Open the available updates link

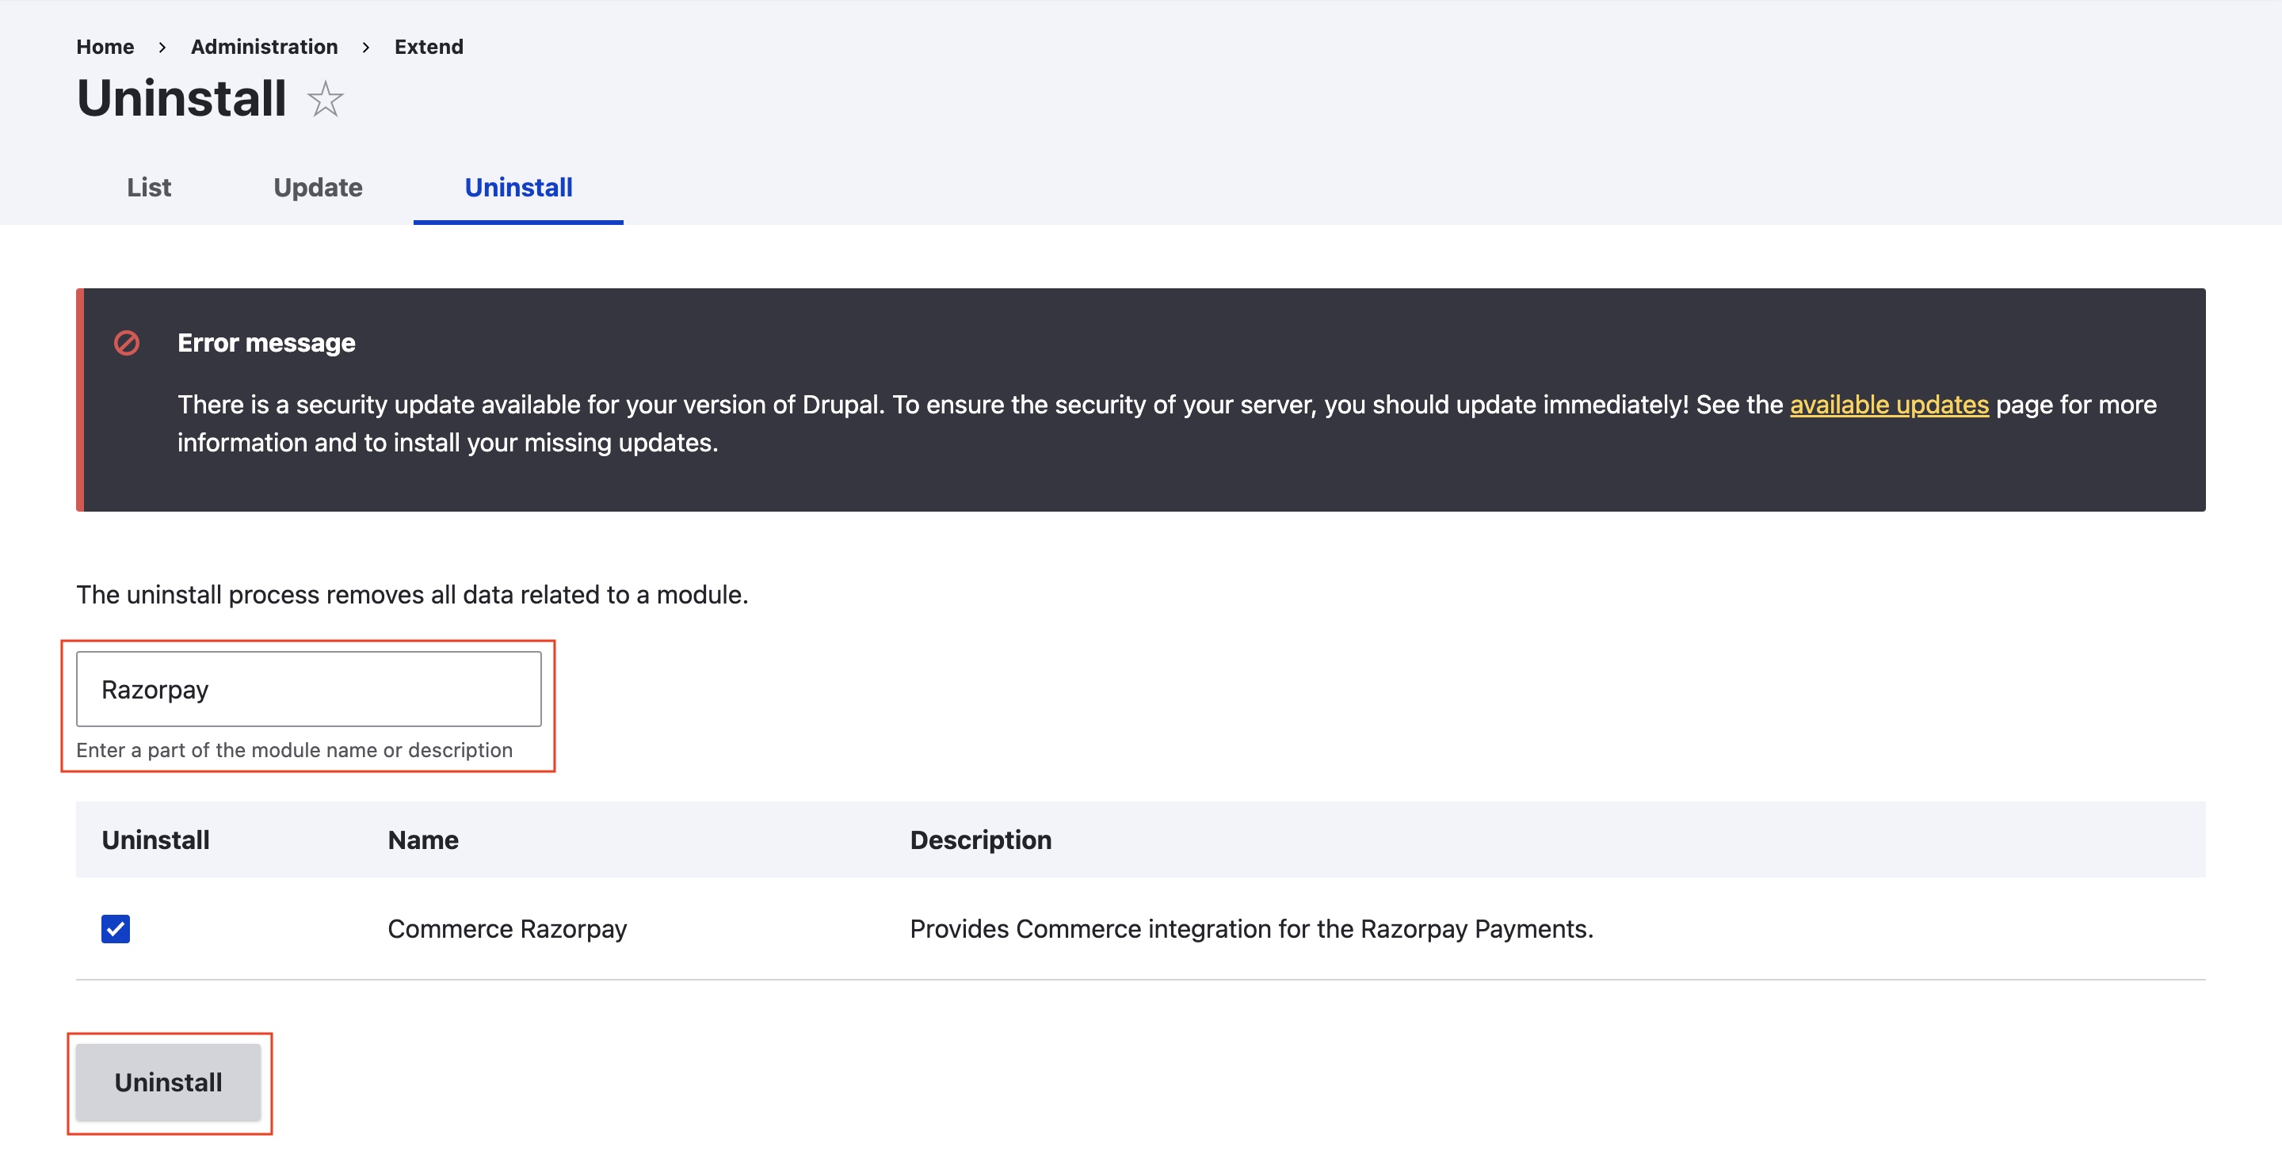point(1889,405)
